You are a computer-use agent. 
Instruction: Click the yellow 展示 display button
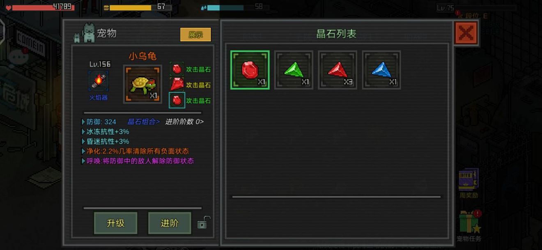coord(195,35)
